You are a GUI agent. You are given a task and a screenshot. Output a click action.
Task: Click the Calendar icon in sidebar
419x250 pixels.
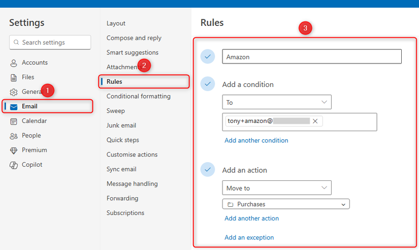pyautogui.click(x=14, y=121)
